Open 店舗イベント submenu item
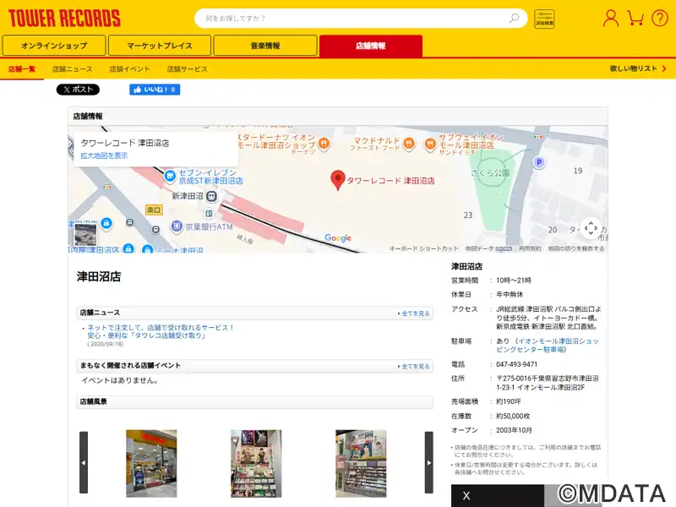Viewport: 676px width, 507px height. [129, 69]
